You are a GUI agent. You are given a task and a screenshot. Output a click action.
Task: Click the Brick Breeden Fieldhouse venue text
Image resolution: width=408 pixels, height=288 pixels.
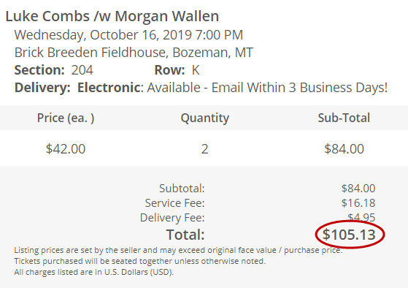click(x=90, y=53)
